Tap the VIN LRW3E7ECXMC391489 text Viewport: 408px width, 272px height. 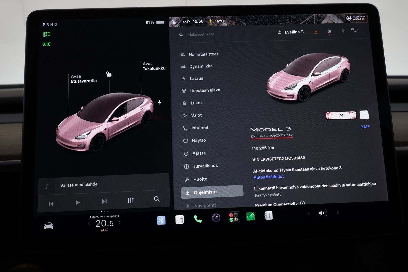(x=279, y=159)
